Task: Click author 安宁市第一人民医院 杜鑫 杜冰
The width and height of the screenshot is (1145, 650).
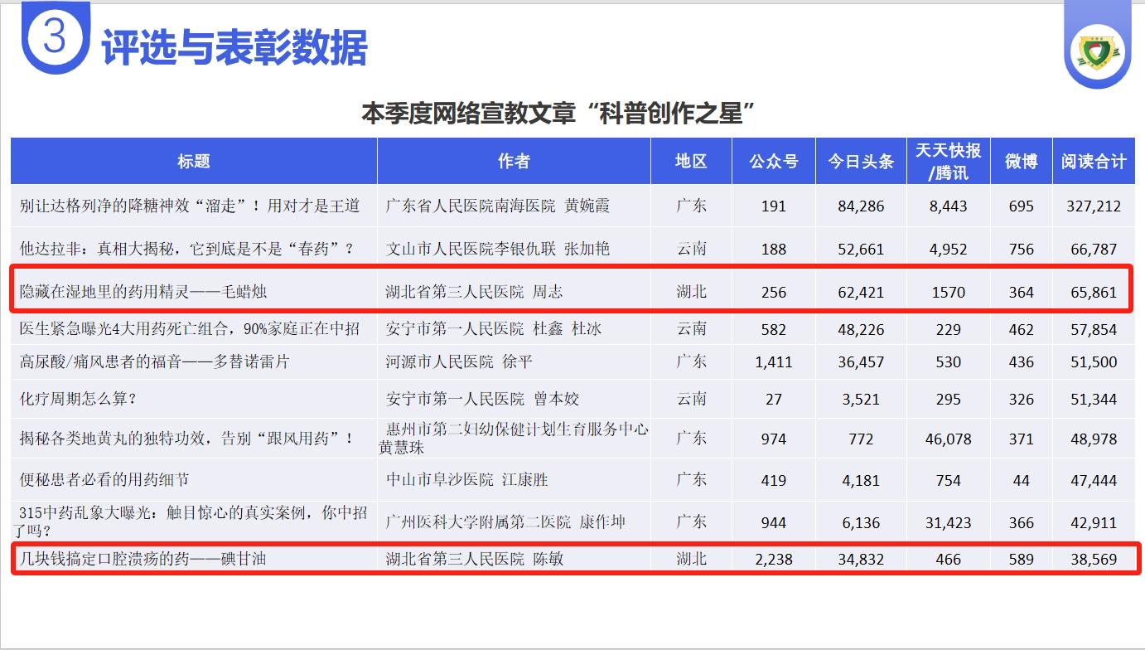Action: [x=494, y=328]
